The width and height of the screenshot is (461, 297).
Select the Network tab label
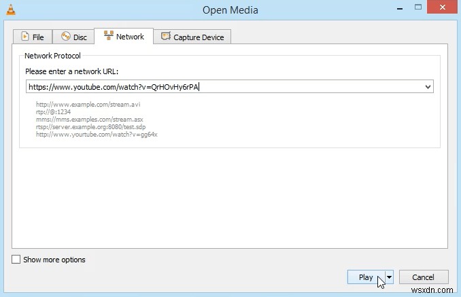[x=130, y=37]
